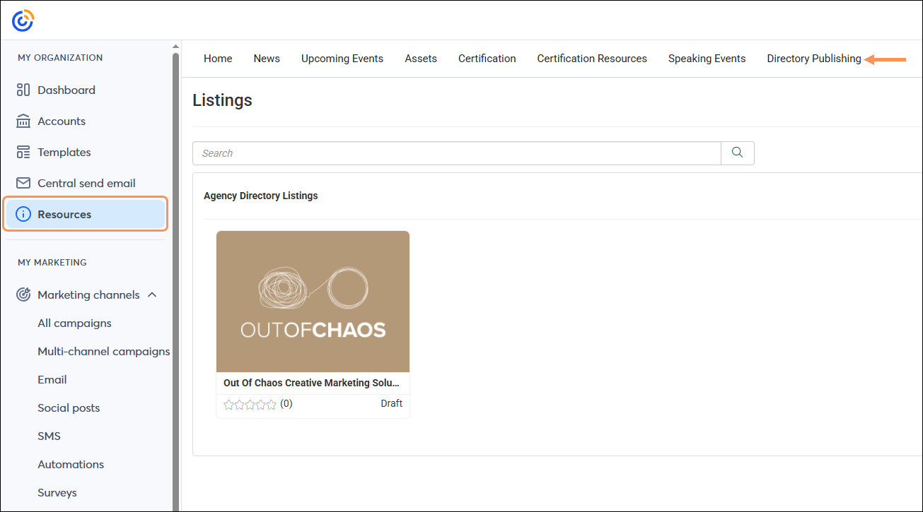
Task: Open the Out Of Chaos listing thumbnail
Action: click(313, 302)
